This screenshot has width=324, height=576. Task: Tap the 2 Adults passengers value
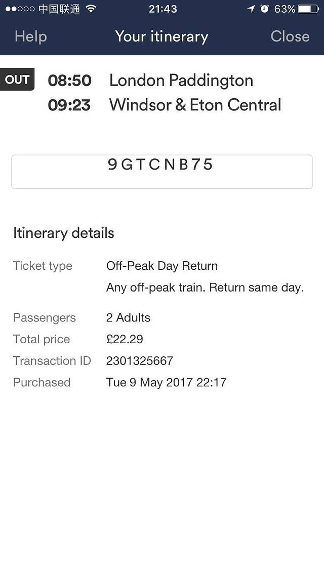coord(128,318)
